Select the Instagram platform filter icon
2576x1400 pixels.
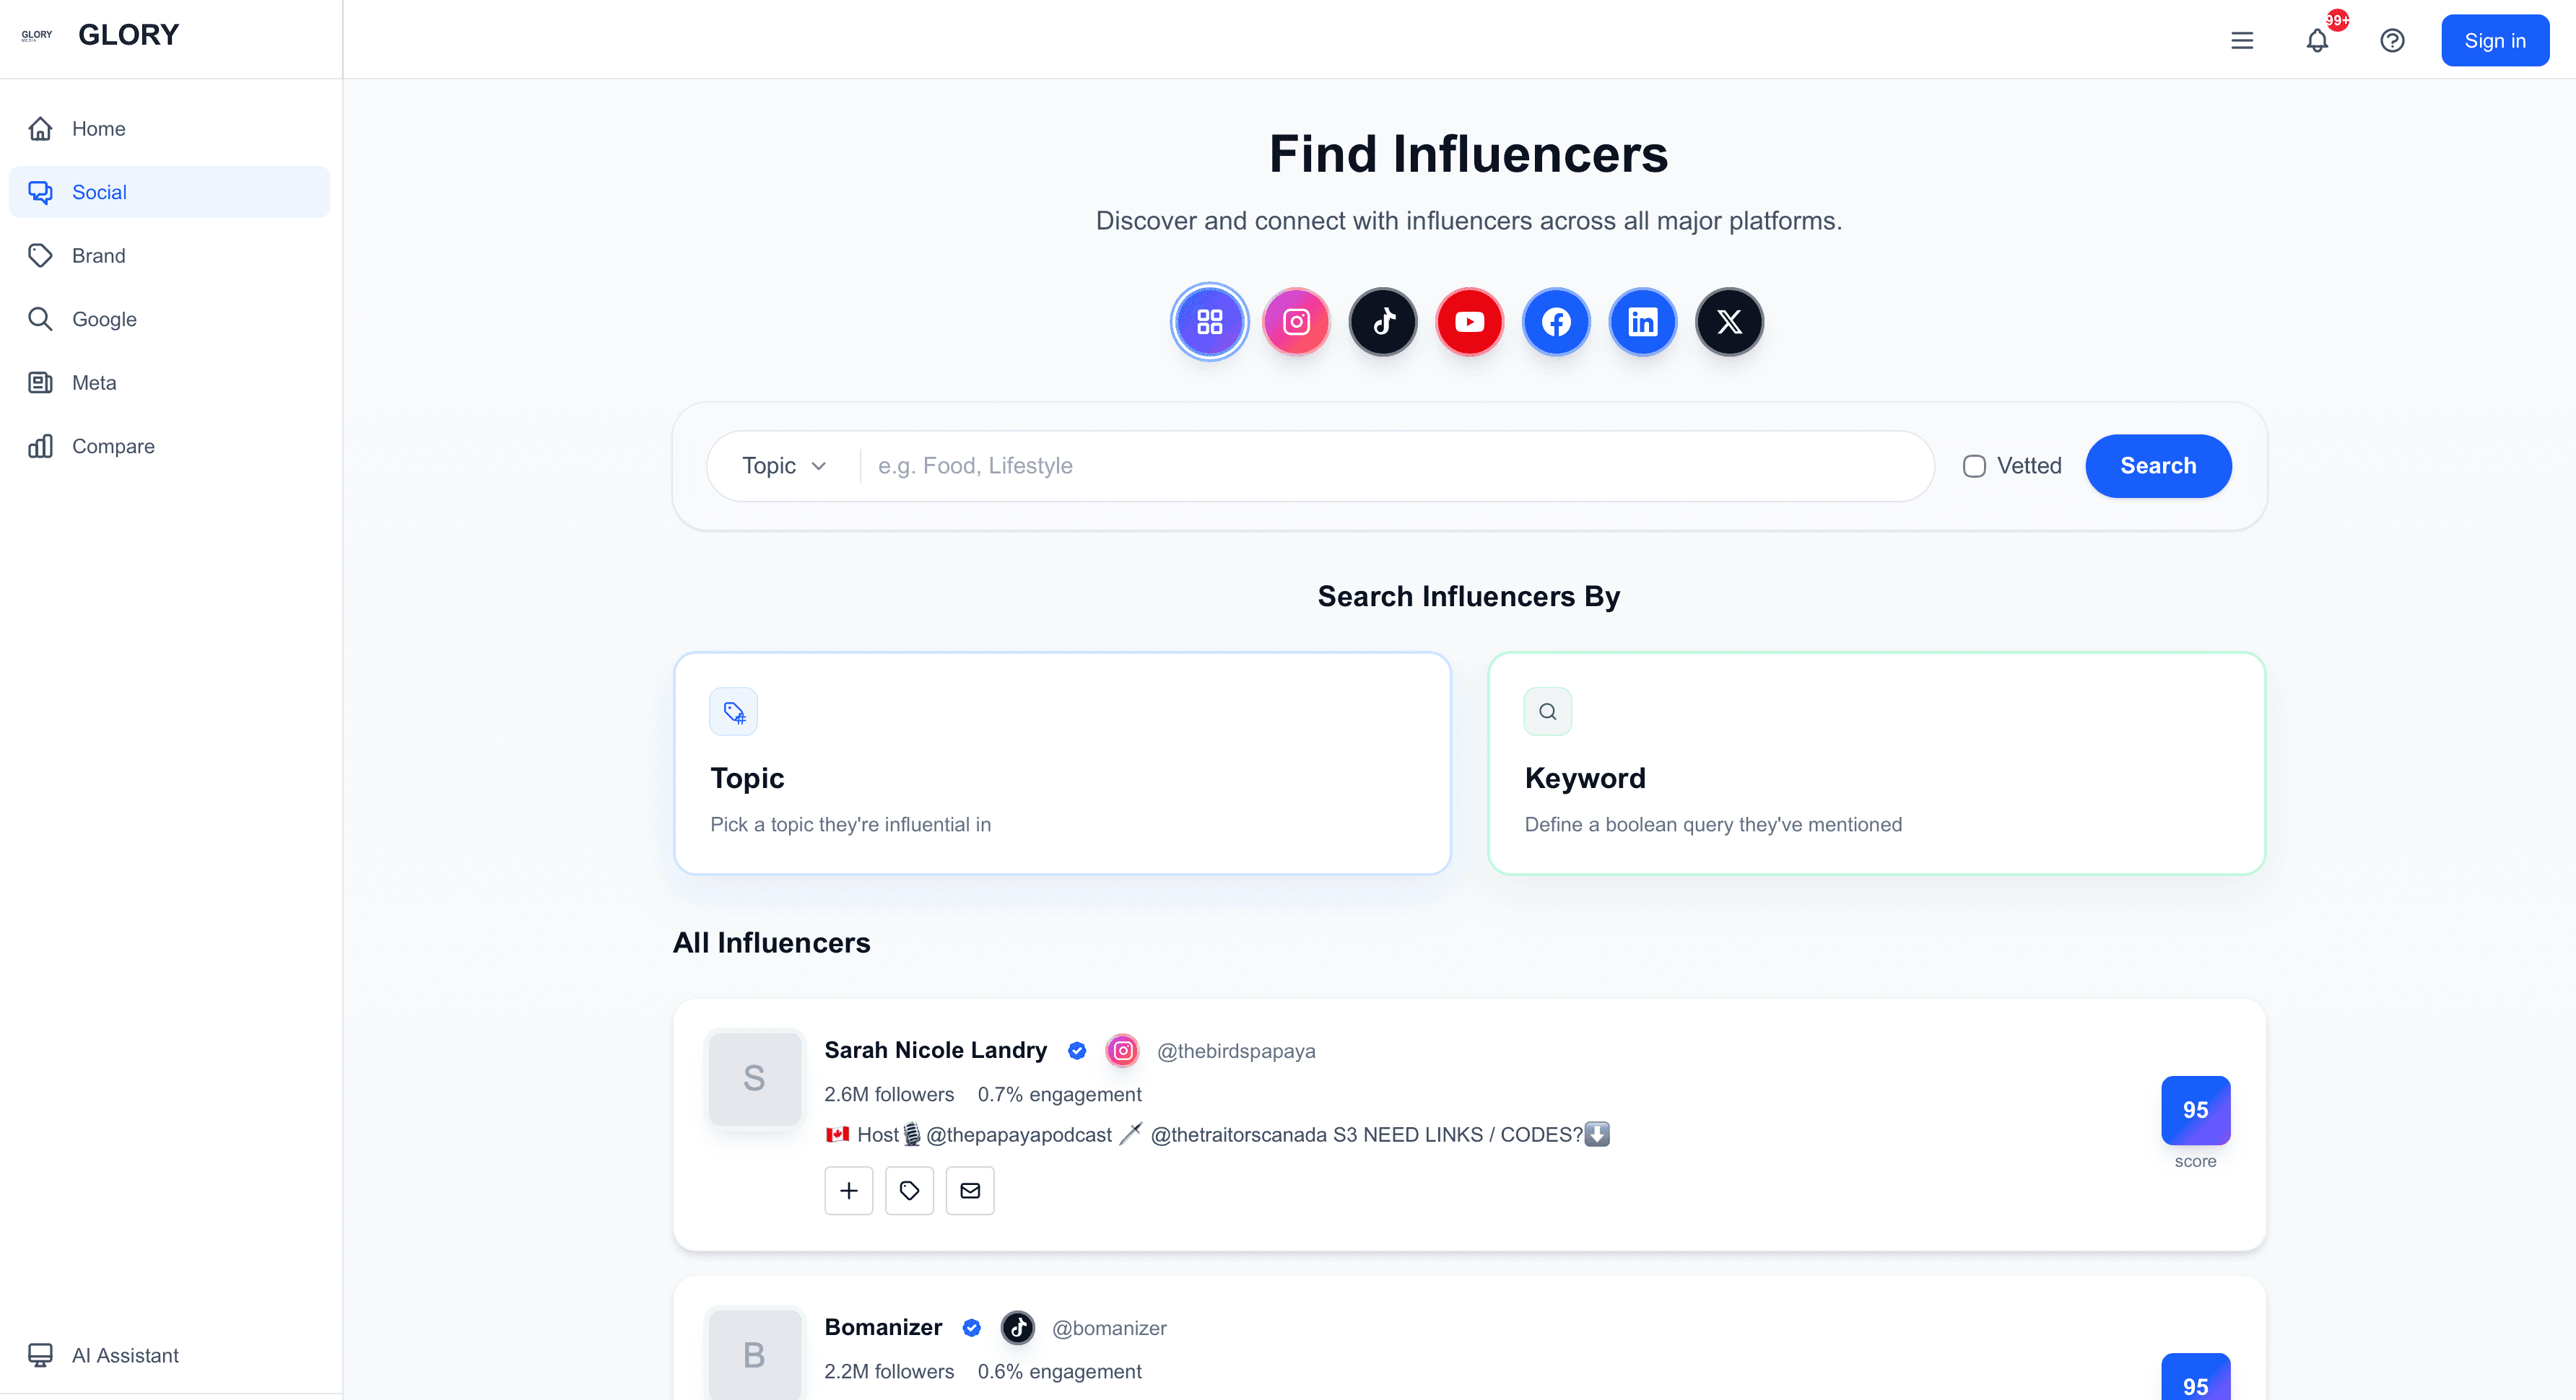point(1296,322)
